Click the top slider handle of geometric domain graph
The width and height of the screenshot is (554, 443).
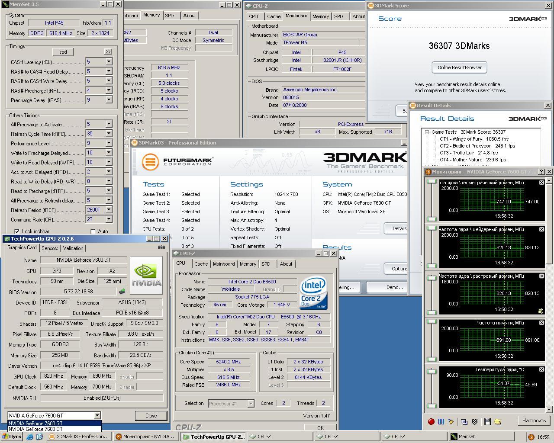click(x=431, y=182)
